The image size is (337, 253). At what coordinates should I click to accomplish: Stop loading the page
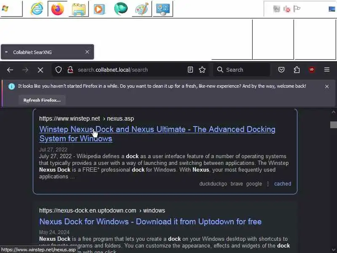tap(40, 70)
